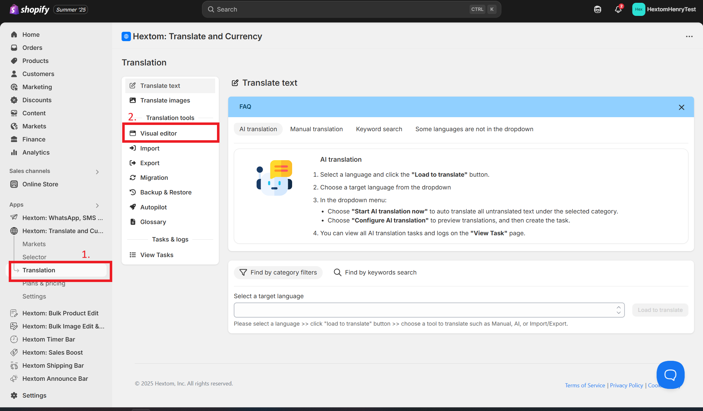Open the target language dropdown
The height and width of the screenshot is (411, 703).
[x=429, y=310]
